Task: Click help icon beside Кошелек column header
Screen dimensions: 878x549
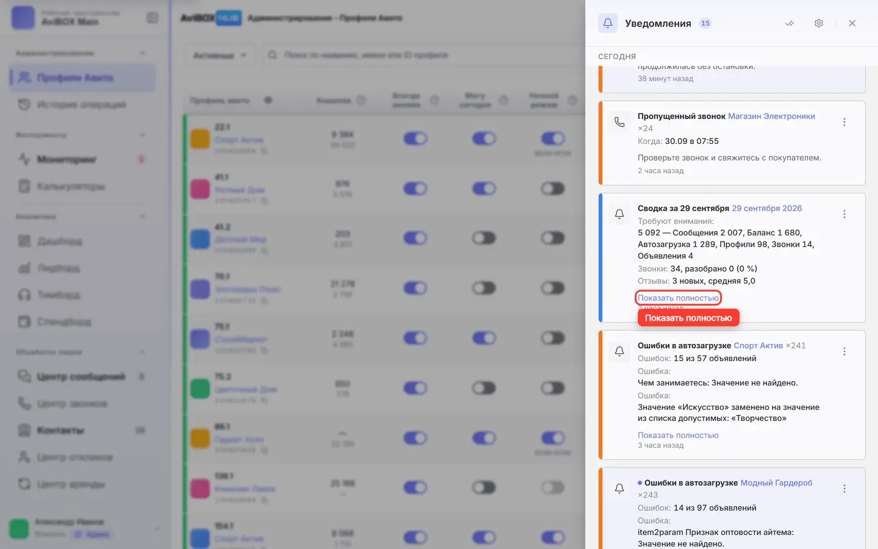Action: coord(361,100)
